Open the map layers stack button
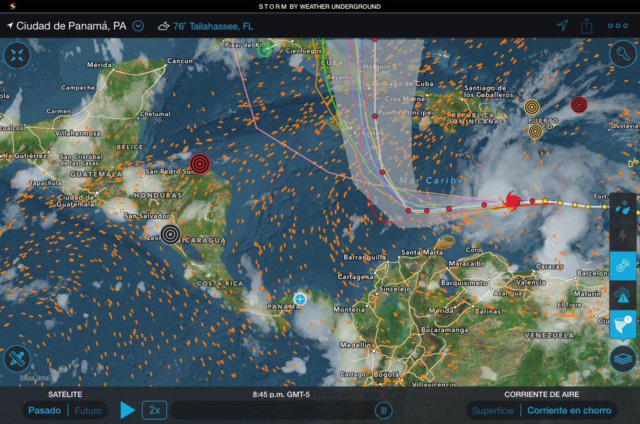The width and height of the screenshot is (640, 424). tap(623, 359)
